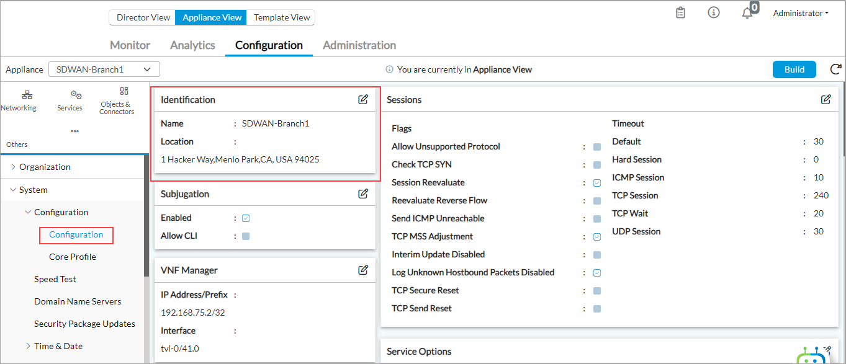Open the Analytics tab
This screenshot has height=364, width=846.
click(192, 45)
